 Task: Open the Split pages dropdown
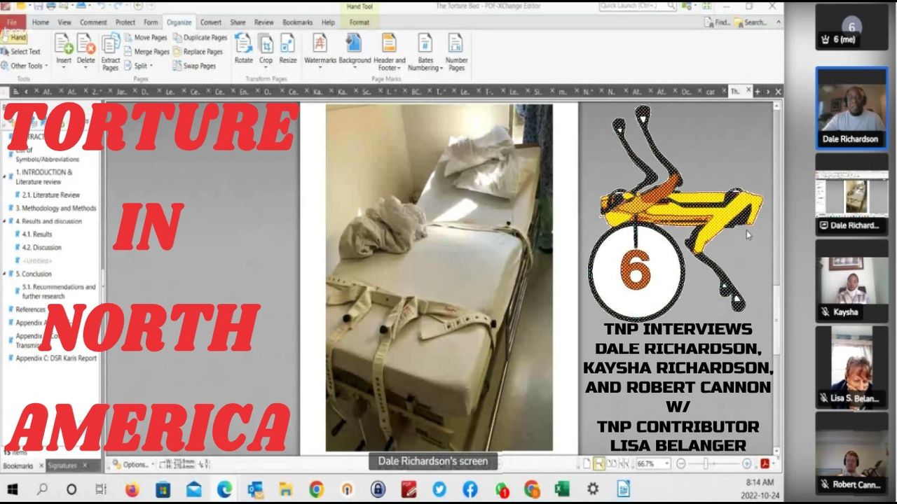click(x=140, y=66)
